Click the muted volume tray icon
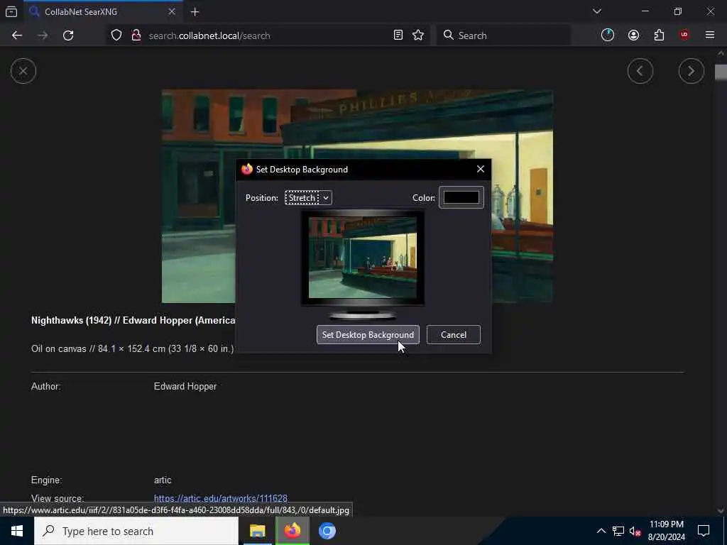Image resolution: width=727 pixels, height=545 pixels. [x=635, y=531]
